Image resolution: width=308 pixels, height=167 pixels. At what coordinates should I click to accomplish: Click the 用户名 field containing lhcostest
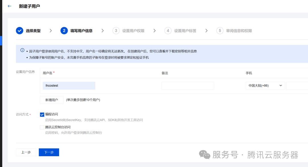(x=69, y=86)
